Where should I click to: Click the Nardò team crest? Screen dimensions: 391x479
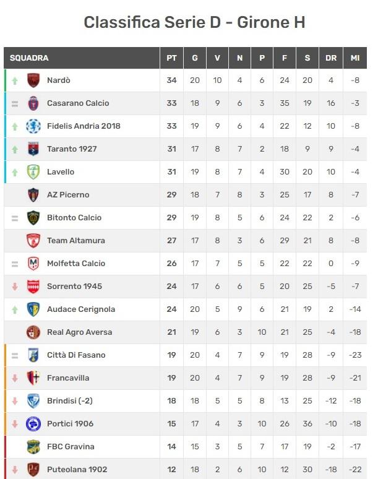[33, 80]
